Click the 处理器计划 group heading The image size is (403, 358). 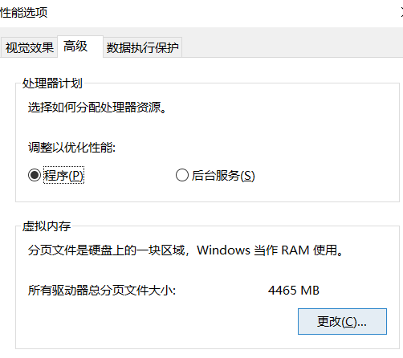point(52,83)
